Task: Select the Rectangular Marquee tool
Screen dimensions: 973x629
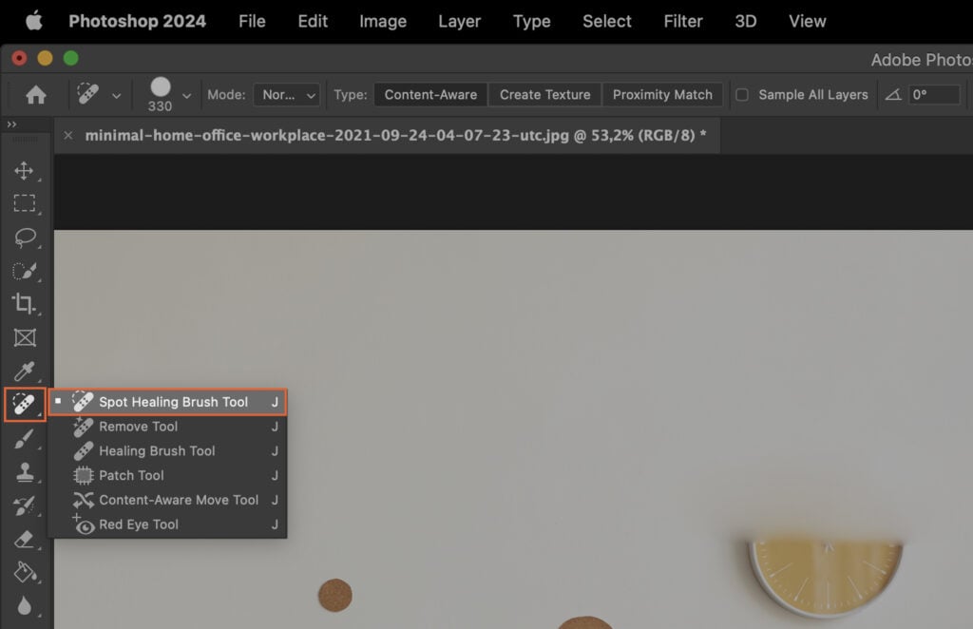Action: [23, 203]
